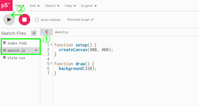Open the Edit menu
The height and width of the screenshot is (106, 199).
(x=35, y=6)
